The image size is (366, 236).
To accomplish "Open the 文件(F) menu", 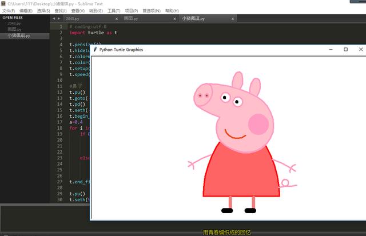I will (x=9, y=11).
